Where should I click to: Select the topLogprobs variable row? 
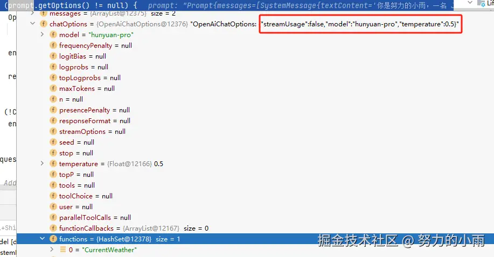255,78
